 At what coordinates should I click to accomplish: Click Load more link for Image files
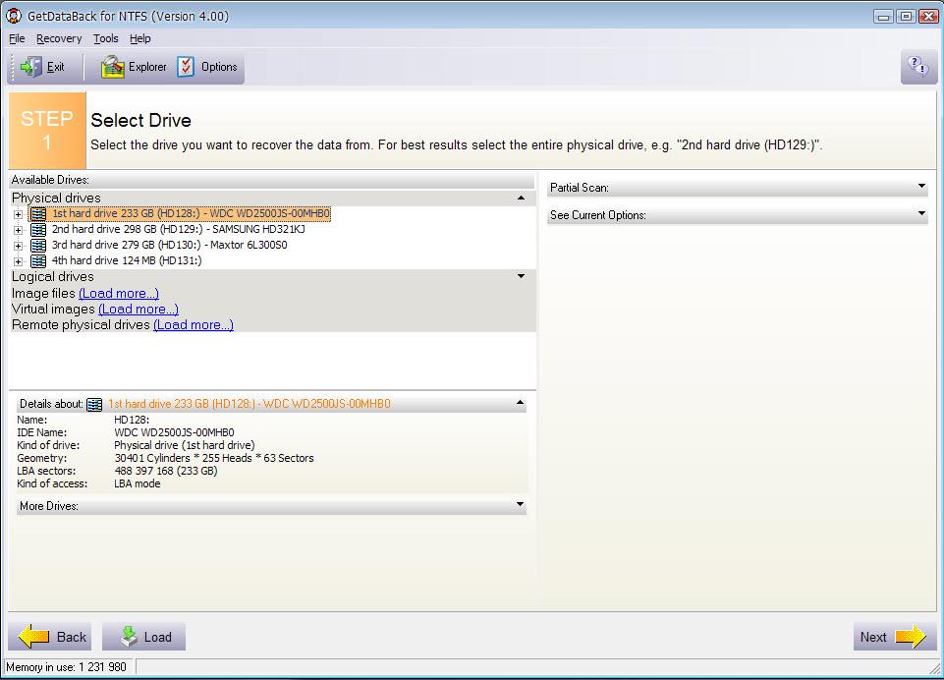[x=118, y=293]
